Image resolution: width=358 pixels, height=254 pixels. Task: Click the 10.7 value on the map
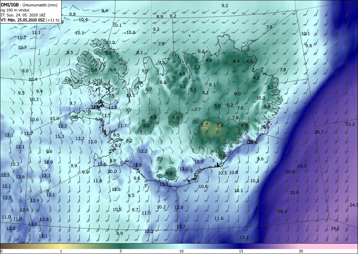[22, 48]
